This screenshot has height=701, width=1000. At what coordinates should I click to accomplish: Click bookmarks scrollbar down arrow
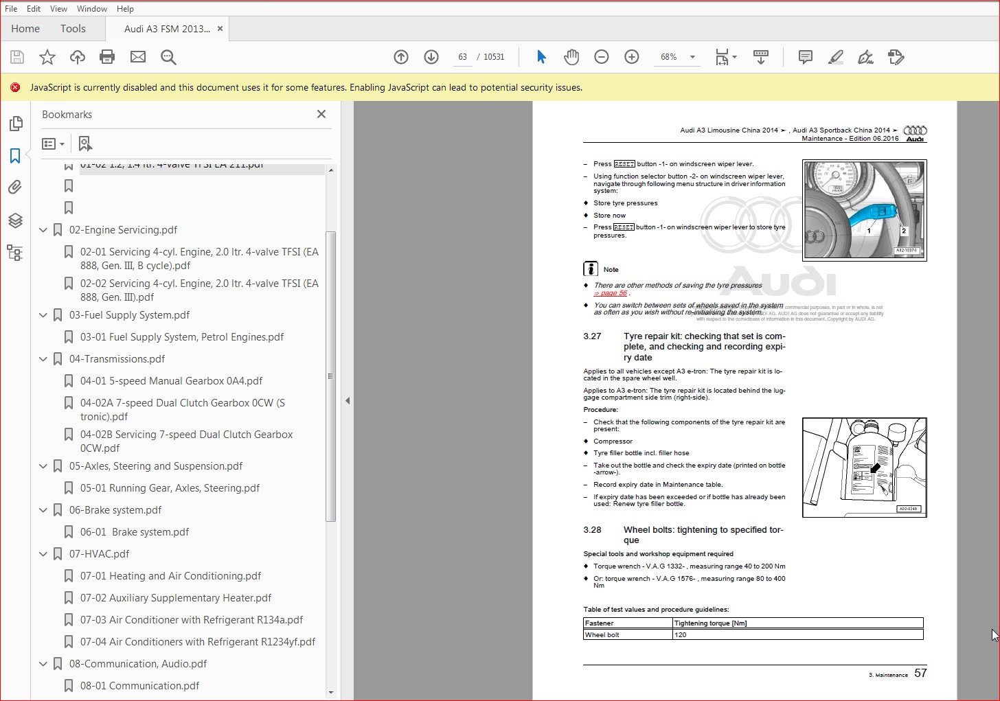[x=331, y=693]
